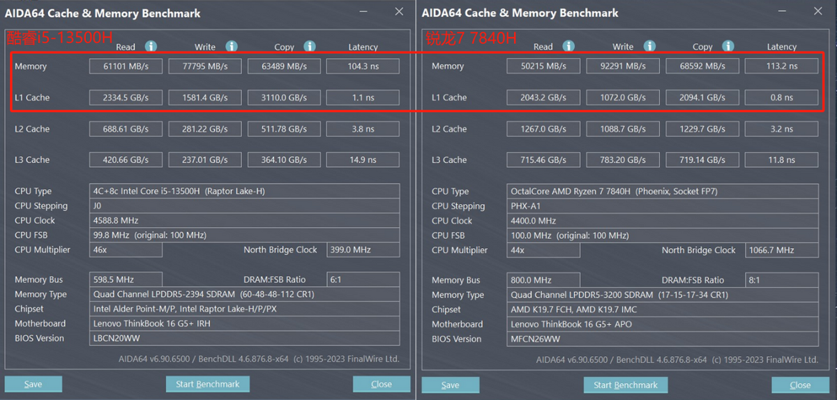Click the Write info icon in right window
837x400 pixels.
[649, 46]
